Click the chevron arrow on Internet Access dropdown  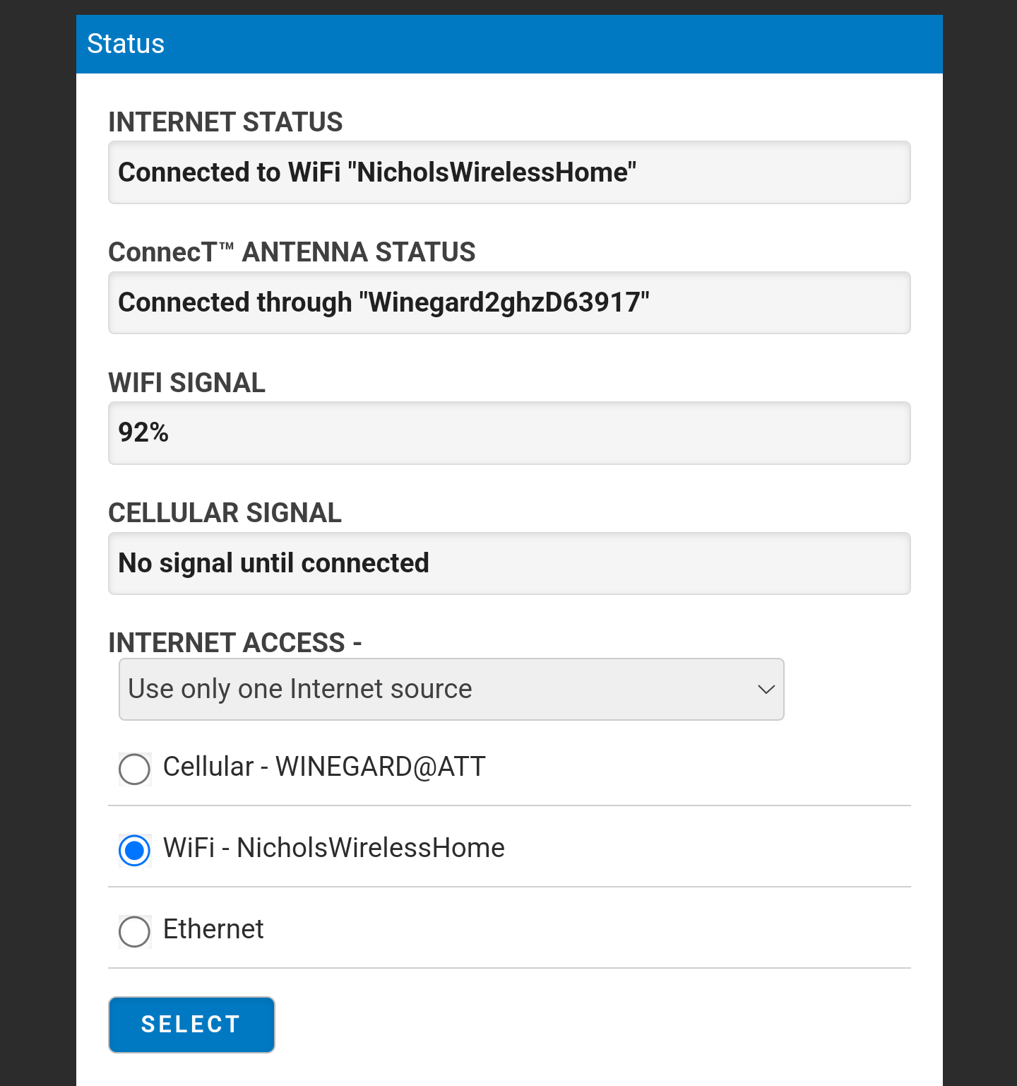click(766, 689)
